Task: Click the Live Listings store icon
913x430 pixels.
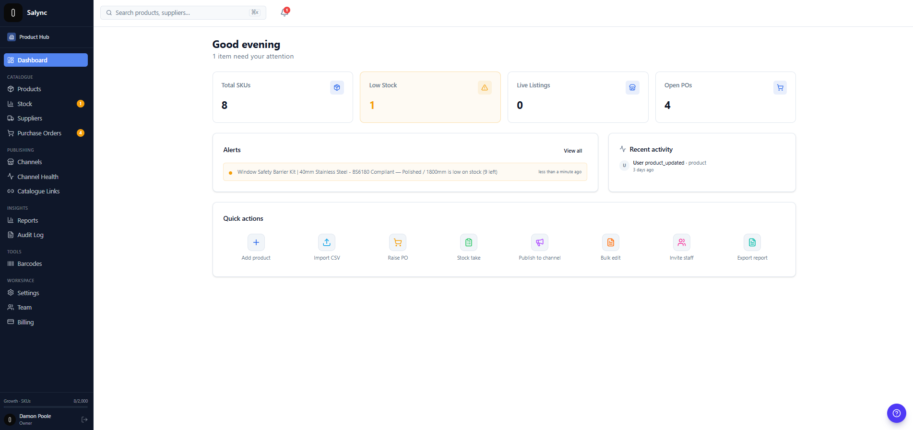Action: pos(632,87)
